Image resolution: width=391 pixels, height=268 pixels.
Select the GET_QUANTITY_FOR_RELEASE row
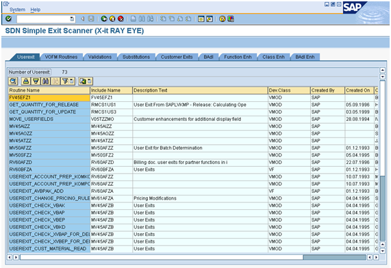(x=193, y=105)
